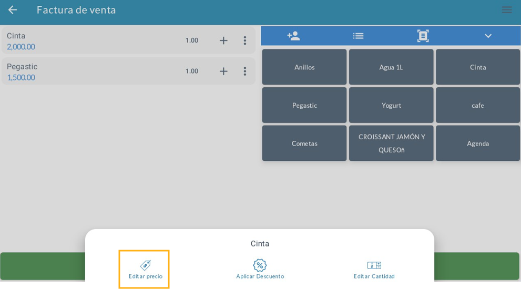521x289 pixels.
Task: Select the cafe product tile
Action: point(477,105)
